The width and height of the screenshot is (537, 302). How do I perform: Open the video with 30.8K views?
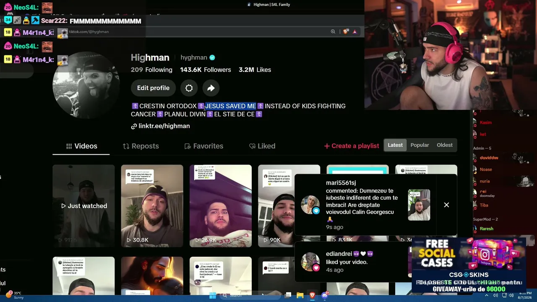click(x=152, y=206)
